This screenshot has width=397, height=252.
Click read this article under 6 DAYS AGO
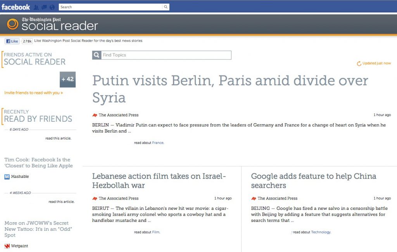[59, 138]
